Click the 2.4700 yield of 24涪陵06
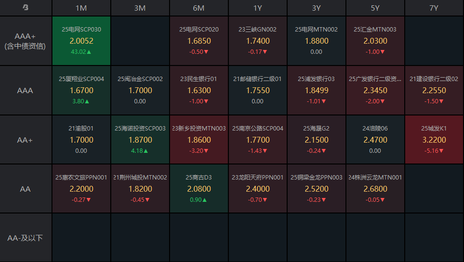This screenshot has height=262, width=464. (375, 140)
